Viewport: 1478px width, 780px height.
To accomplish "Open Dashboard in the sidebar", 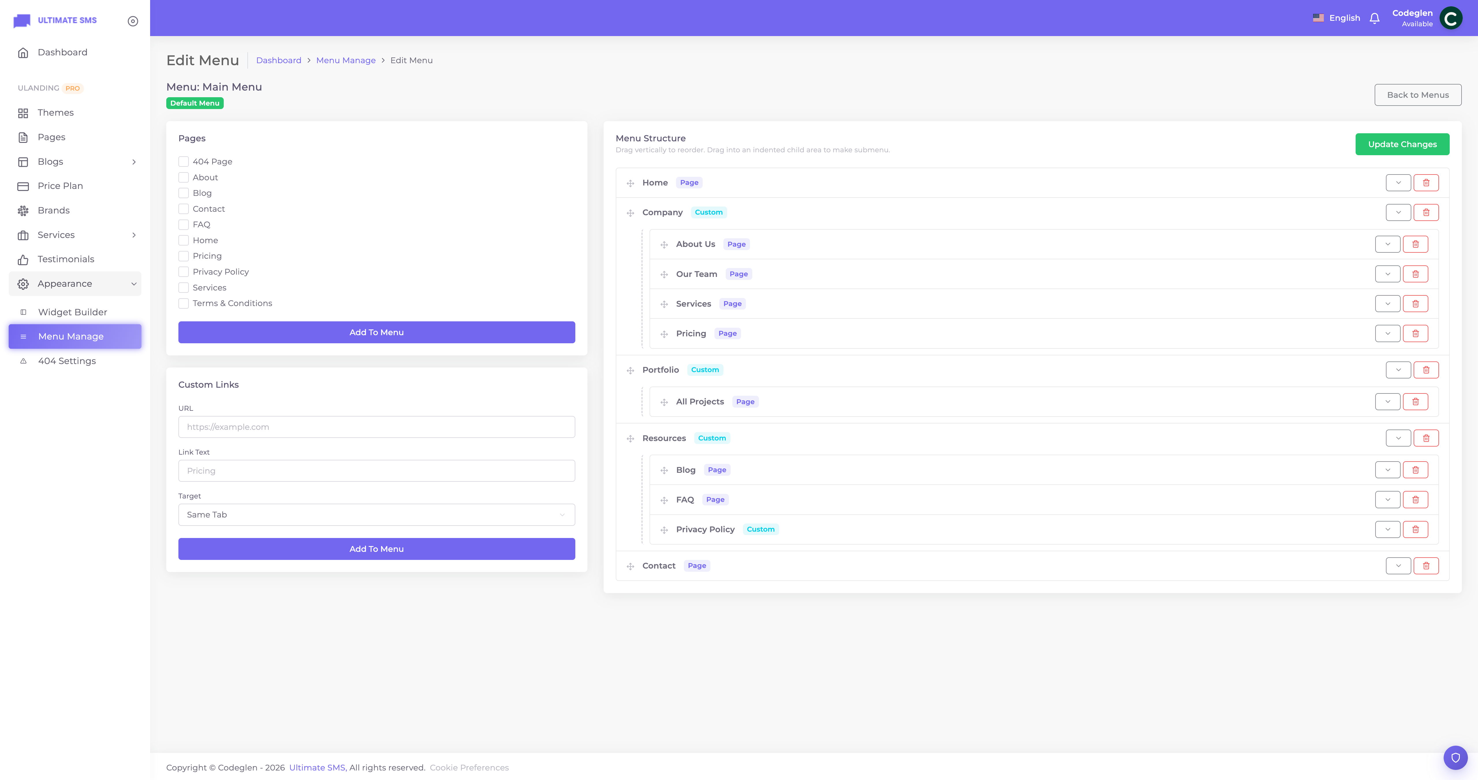I will pos(75,53).
